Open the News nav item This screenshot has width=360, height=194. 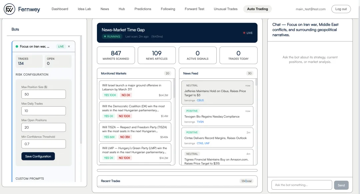(105, 9)
